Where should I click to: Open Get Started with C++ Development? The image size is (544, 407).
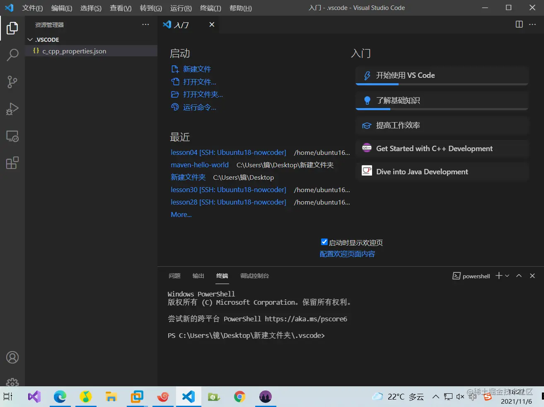click(442, 149)
